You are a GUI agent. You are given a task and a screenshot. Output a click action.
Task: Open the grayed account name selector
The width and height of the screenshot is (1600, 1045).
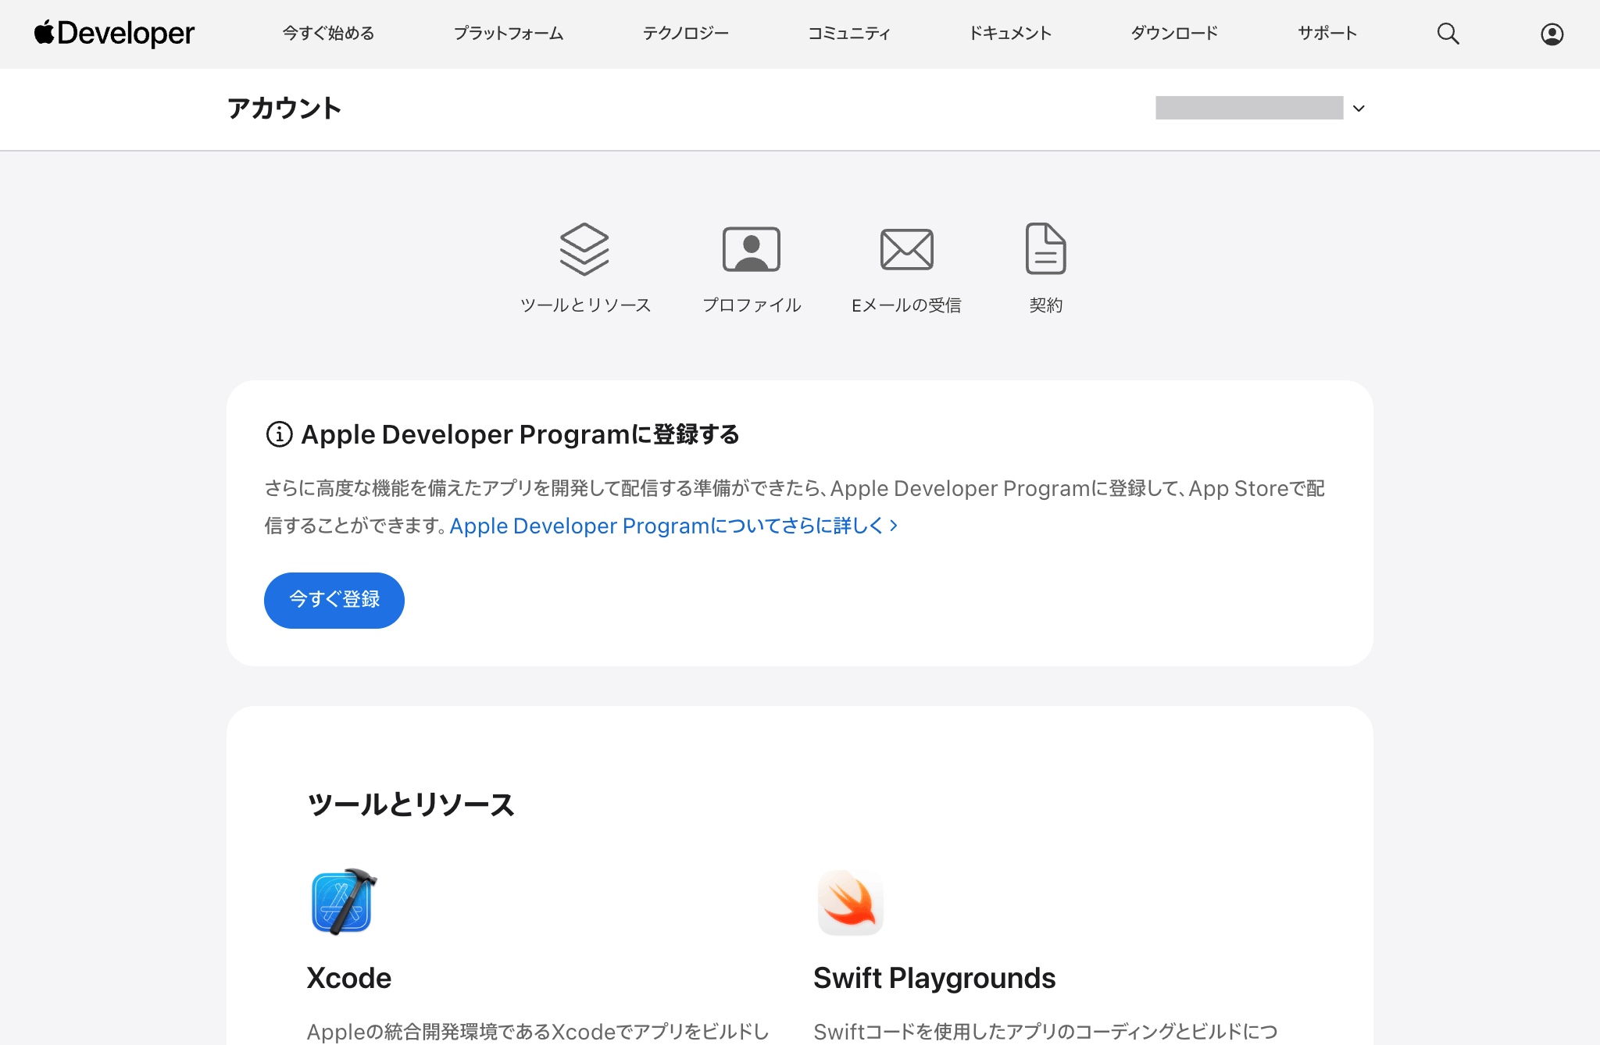(x=1248, y=109)
